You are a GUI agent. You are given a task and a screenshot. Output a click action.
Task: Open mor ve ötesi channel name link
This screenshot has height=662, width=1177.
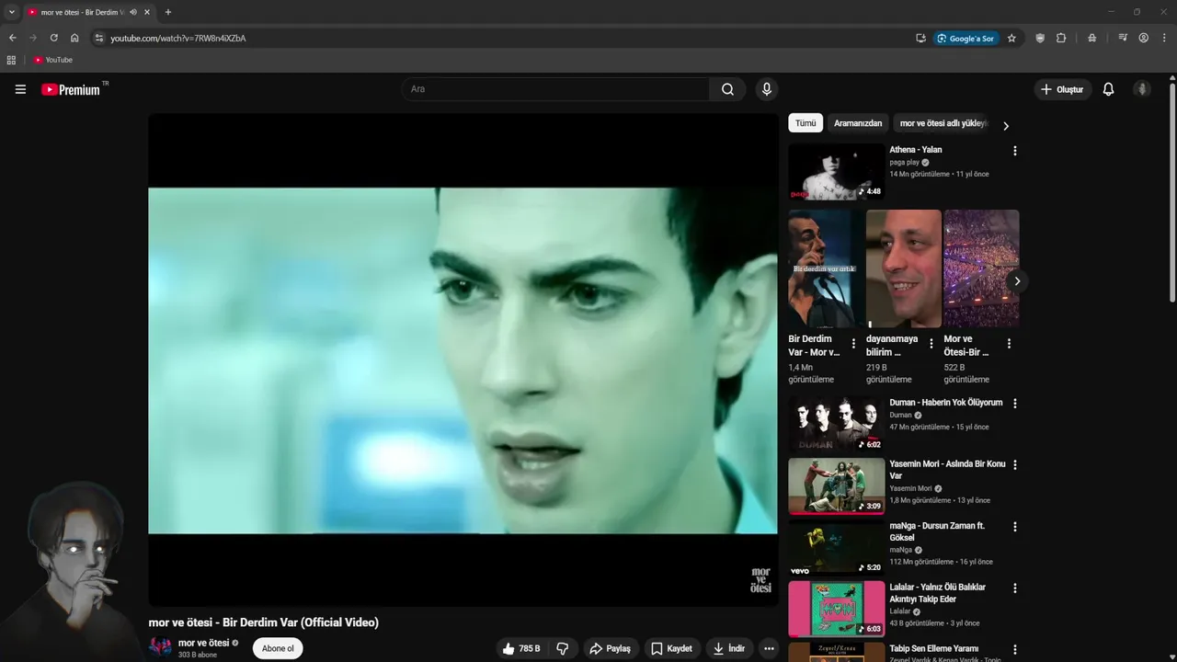point(203,643)
